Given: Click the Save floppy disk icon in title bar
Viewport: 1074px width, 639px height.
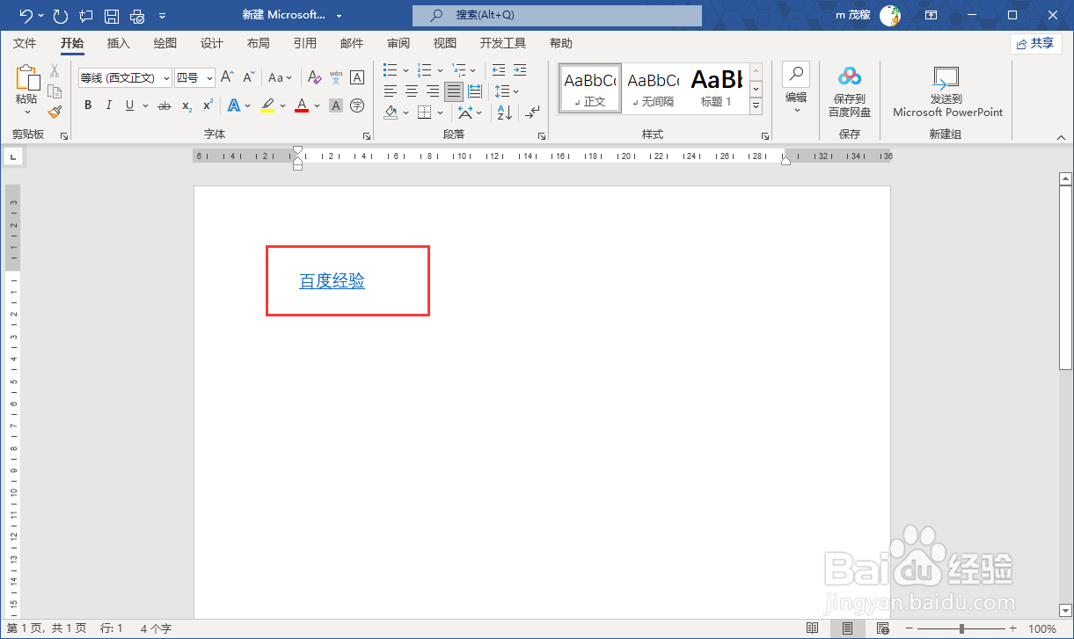Looking at the screenshot, I should 112,16.
